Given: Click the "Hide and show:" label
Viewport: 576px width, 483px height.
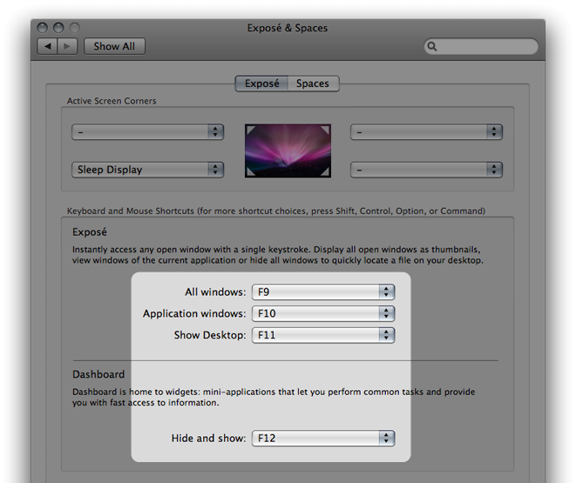Looking at the screenshot, I should (x=208, y=439).
